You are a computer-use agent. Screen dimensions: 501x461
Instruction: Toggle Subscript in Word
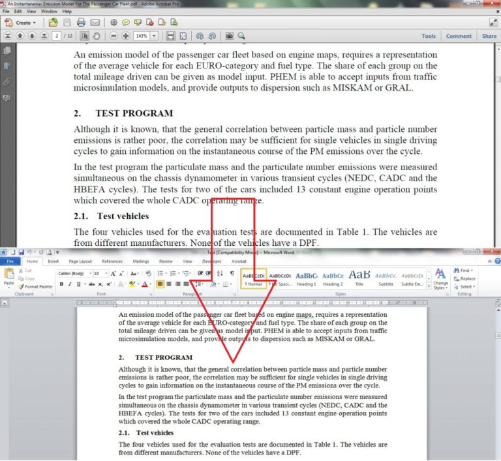tap(100, 284)
